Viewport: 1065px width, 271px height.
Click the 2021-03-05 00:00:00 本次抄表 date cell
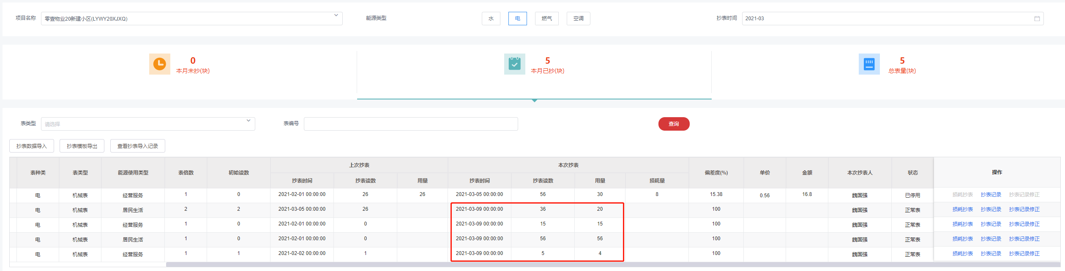point(480,195)
